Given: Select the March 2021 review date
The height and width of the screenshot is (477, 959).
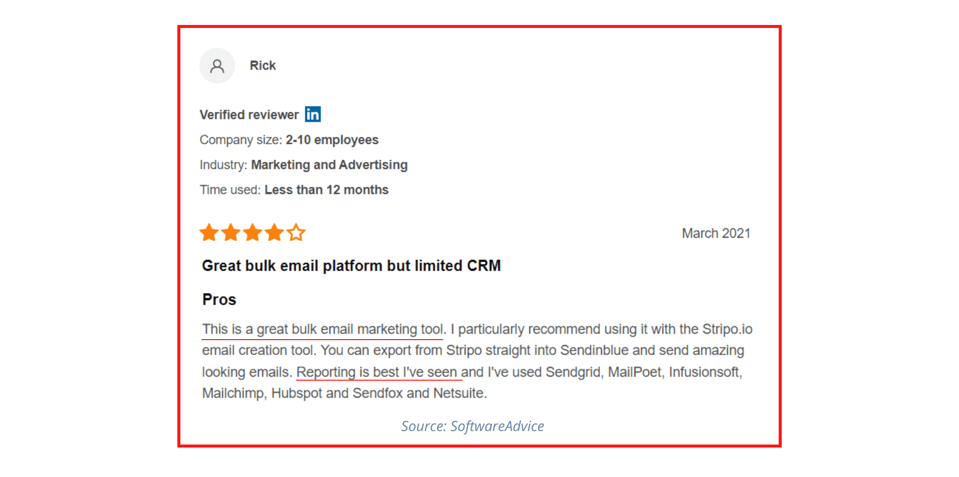Looking at the screenshot, I should pyautogui.click(x=716, y=233).
